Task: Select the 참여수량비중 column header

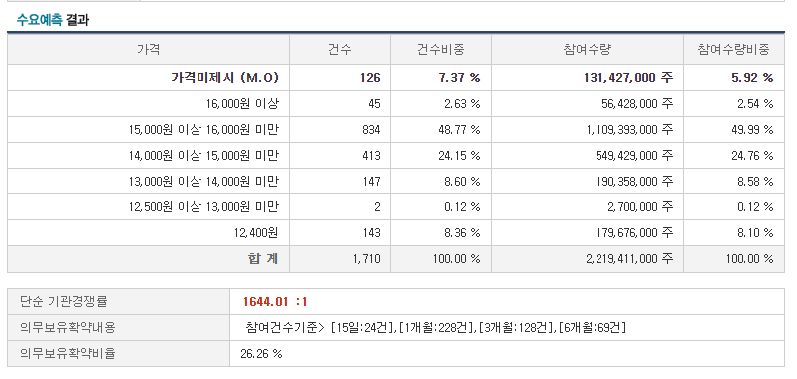Action: (x=734, y=49)
